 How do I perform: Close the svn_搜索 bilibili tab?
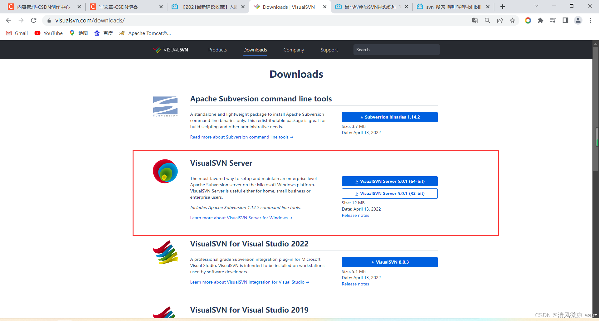tap(488, 7)
